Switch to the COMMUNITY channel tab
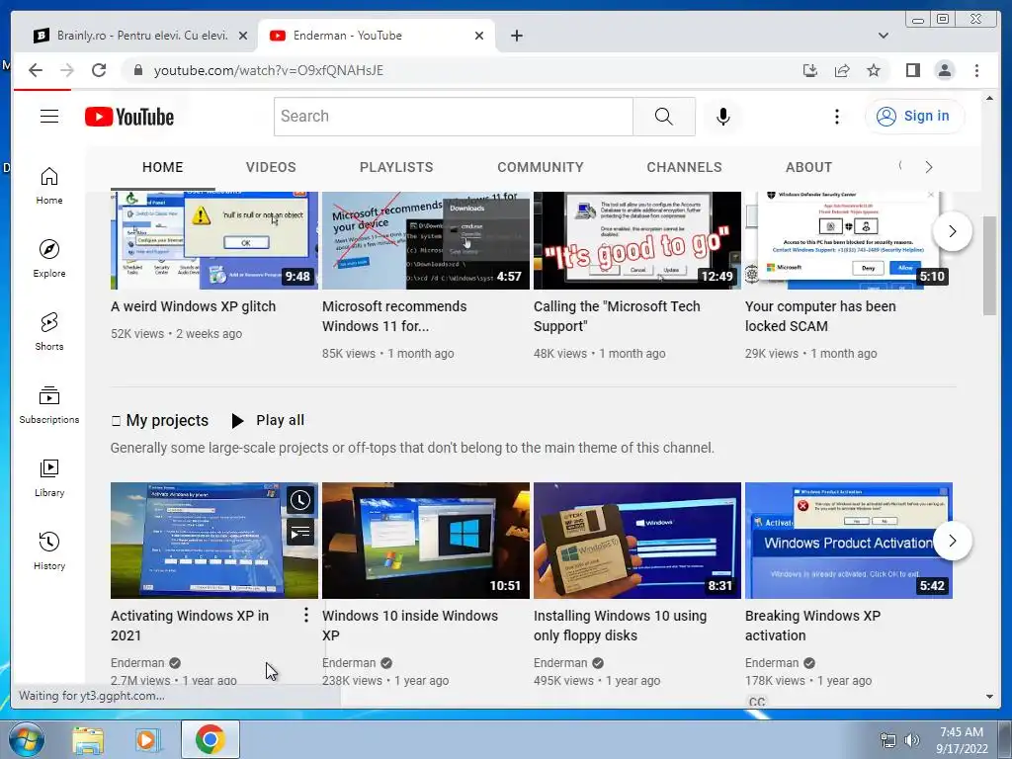The image size is (1012, 759). pos(541,167)
